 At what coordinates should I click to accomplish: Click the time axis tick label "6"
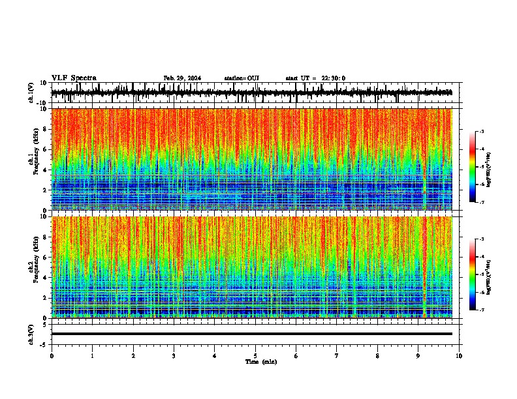296,356
